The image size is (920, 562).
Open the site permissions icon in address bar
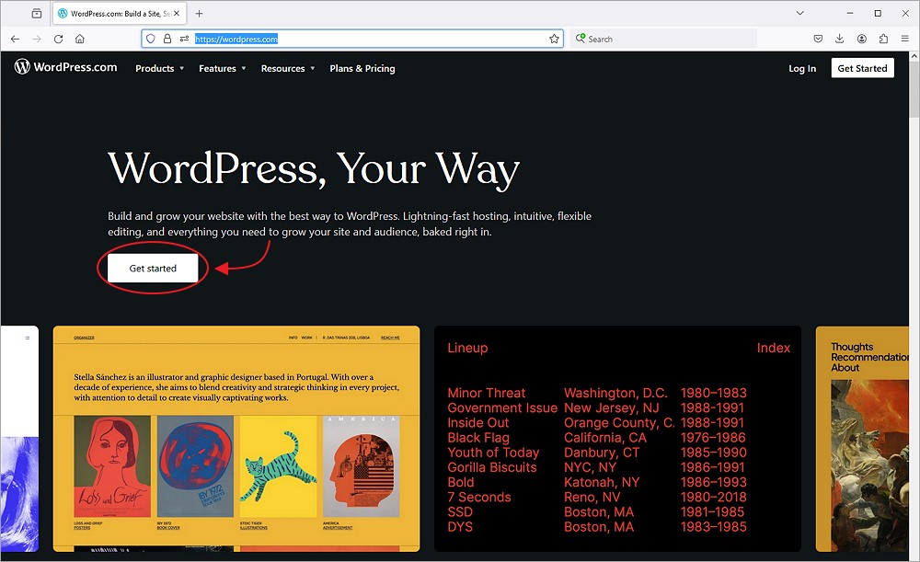184,39
